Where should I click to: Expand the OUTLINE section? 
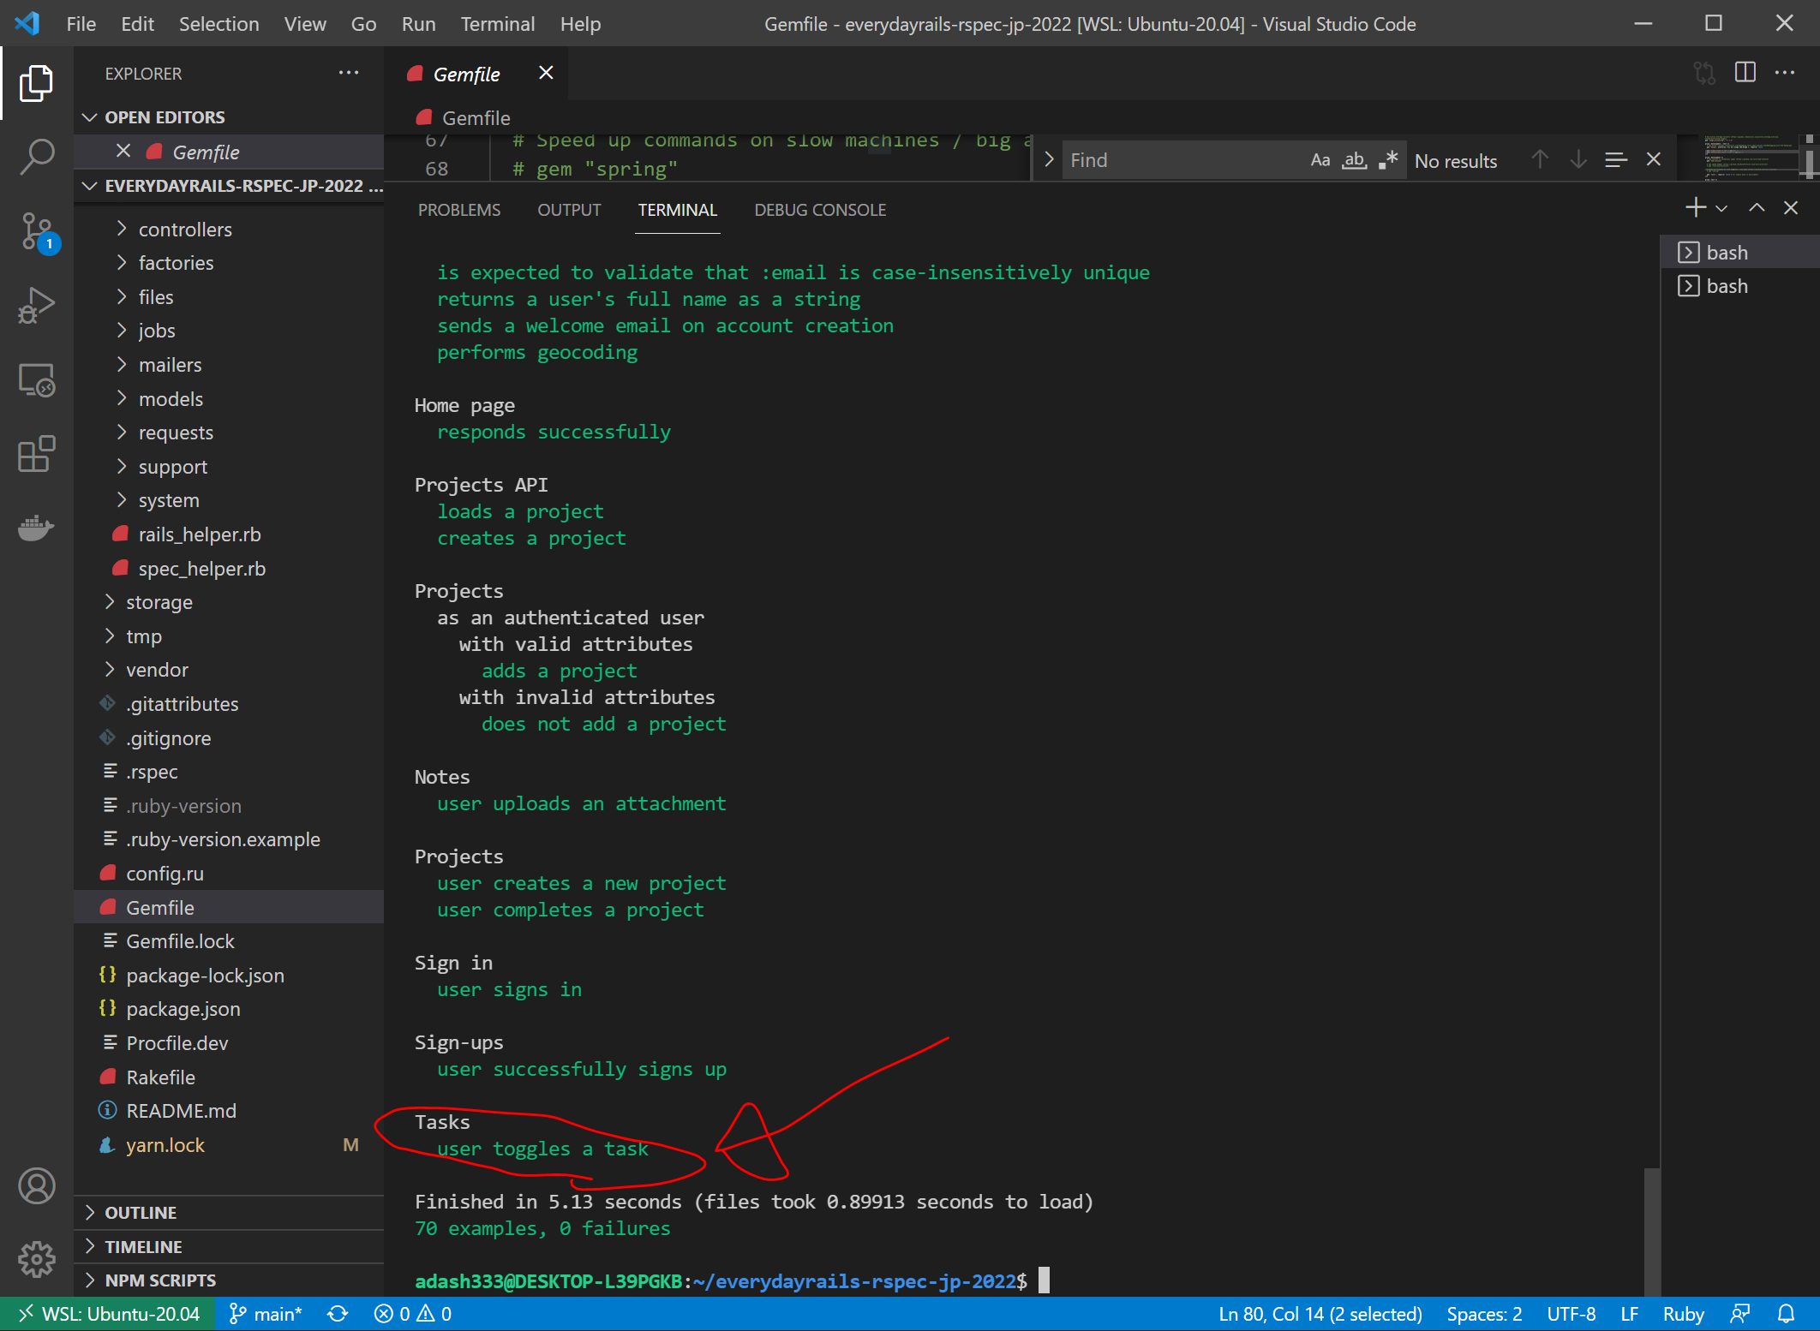141,1213
